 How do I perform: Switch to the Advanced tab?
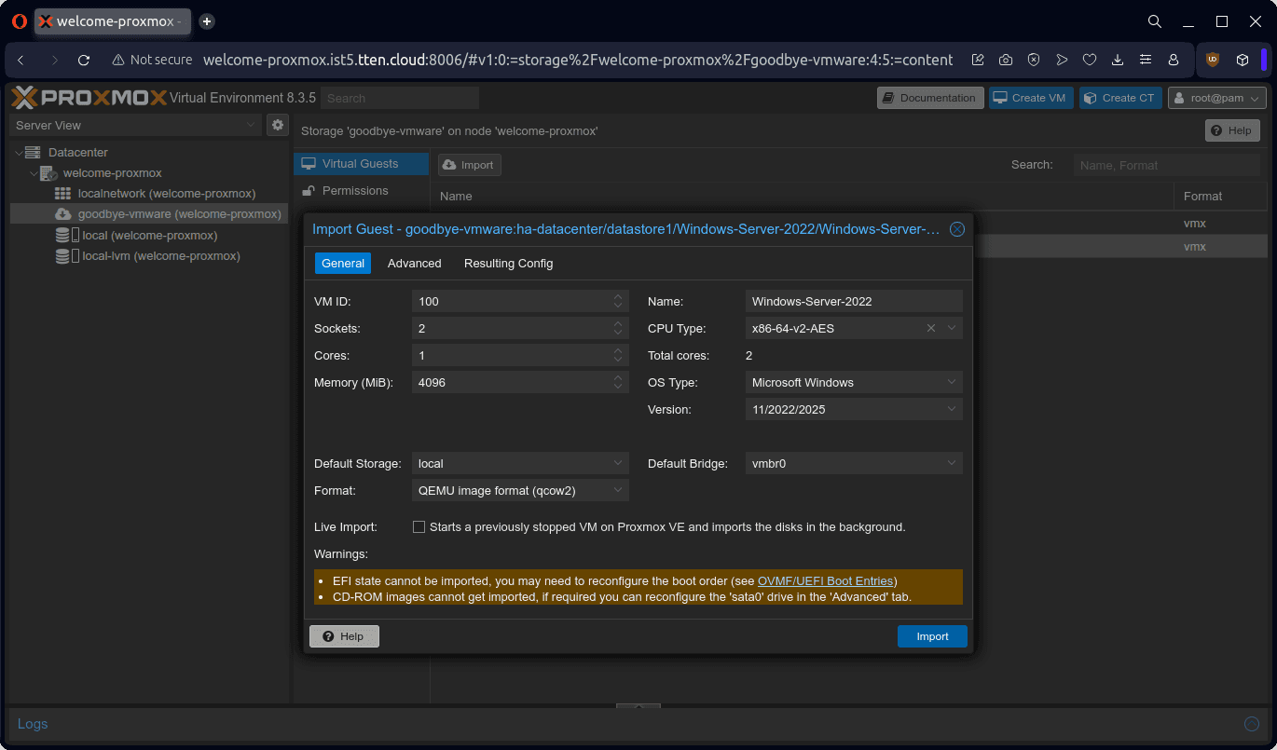coord(414,264)
